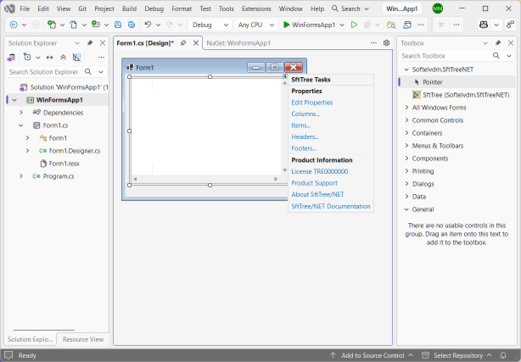
Task: Click the Undo toolbar icon
Action: 148,25
